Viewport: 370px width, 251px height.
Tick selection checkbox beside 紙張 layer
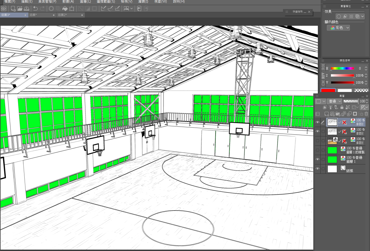[x=323, y=169]
